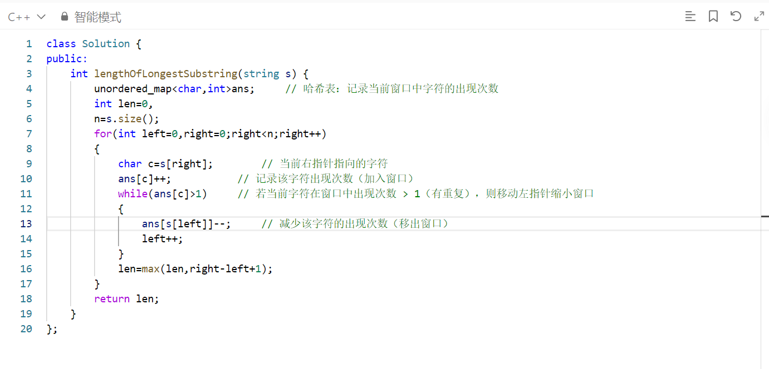
Task: Expand editor to fullscreen icon
Action: click(x=759, y=17)
